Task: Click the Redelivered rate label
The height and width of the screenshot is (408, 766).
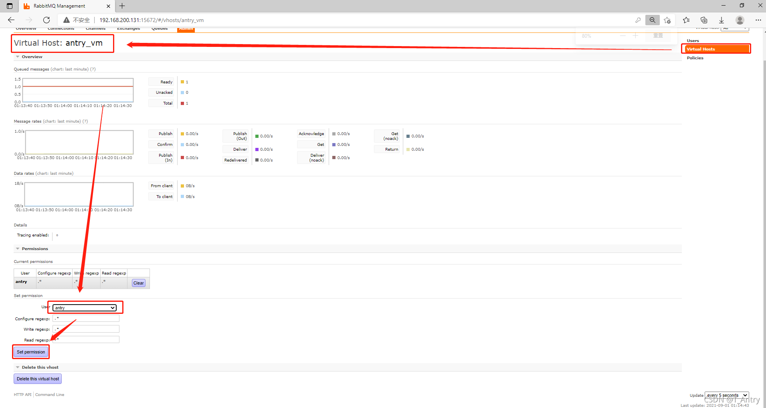Action: [236, 160]
